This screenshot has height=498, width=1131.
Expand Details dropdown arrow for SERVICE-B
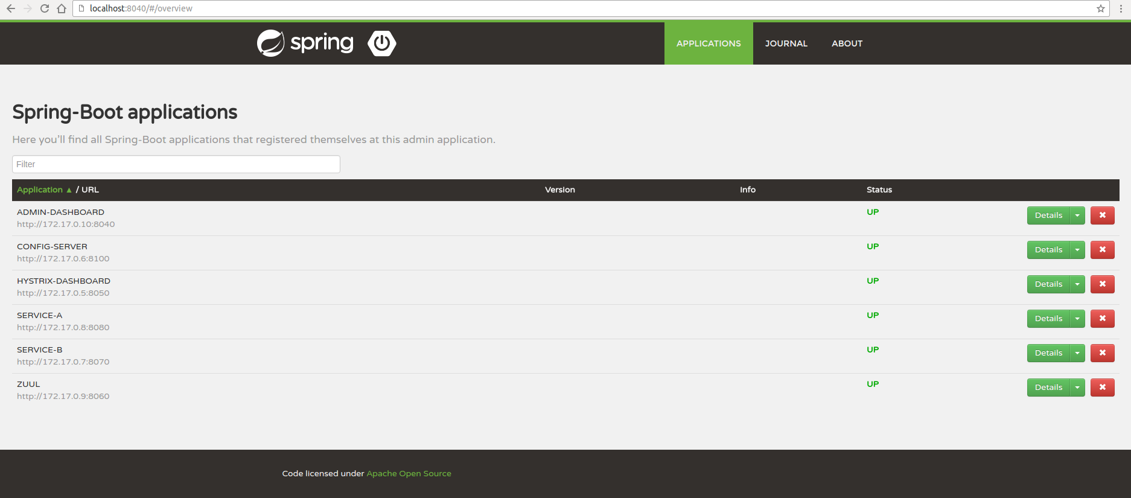(1077, 353)
